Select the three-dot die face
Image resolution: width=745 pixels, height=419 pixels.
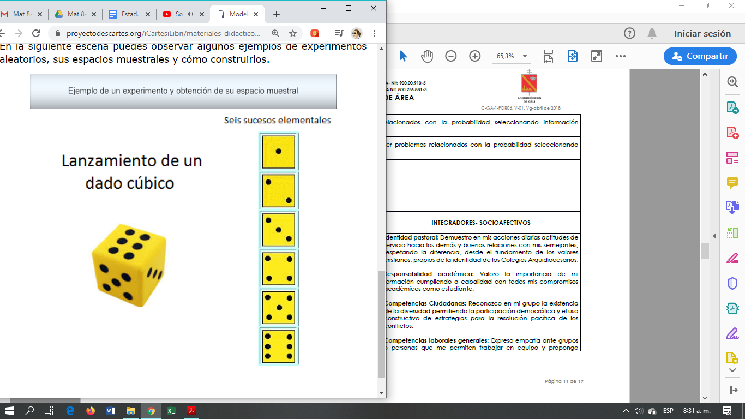click(279, 230)
